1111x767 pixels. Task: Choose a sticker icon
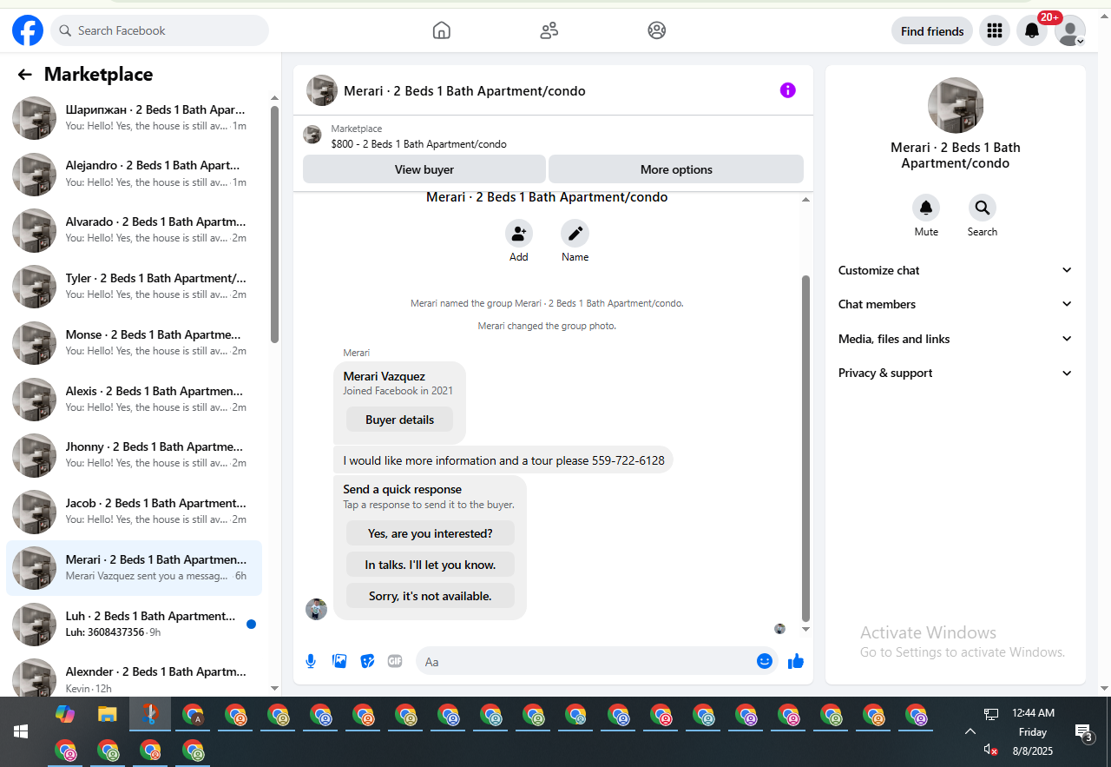tap(367, 661)
